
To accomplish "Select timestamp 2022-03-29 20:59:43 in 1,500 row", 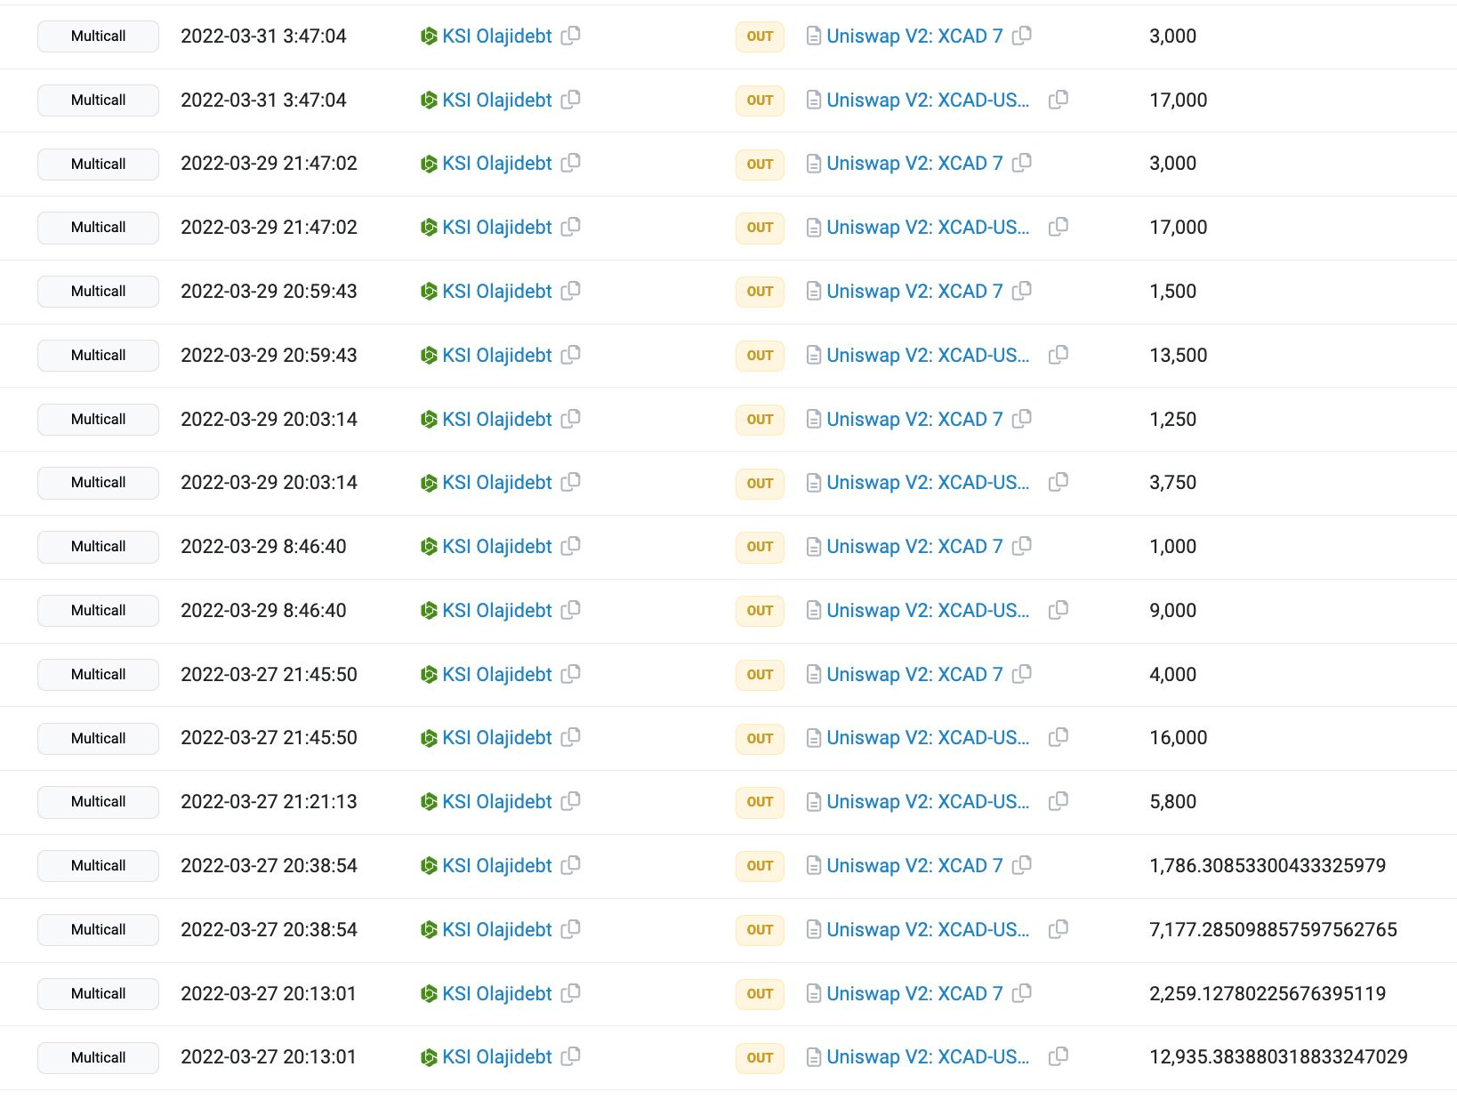I will point(269,291).
